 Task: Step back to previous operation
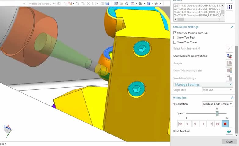point(187,124)
